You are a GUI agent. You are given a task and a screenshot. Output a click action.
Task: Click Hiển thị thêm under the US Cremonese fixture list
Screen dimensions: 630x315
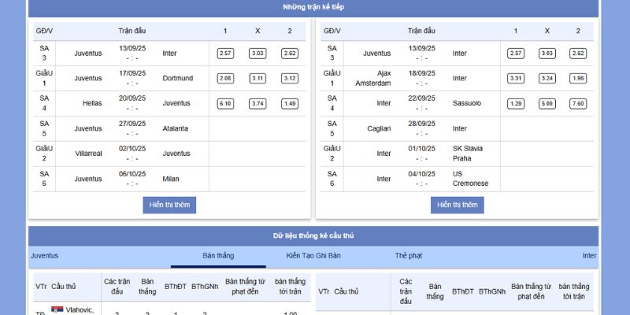[458, 205]
